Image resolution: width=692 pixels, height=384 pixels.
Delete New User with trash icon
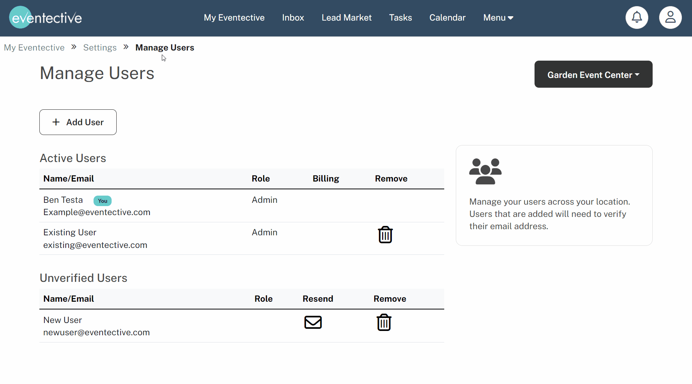click(384, 322)
